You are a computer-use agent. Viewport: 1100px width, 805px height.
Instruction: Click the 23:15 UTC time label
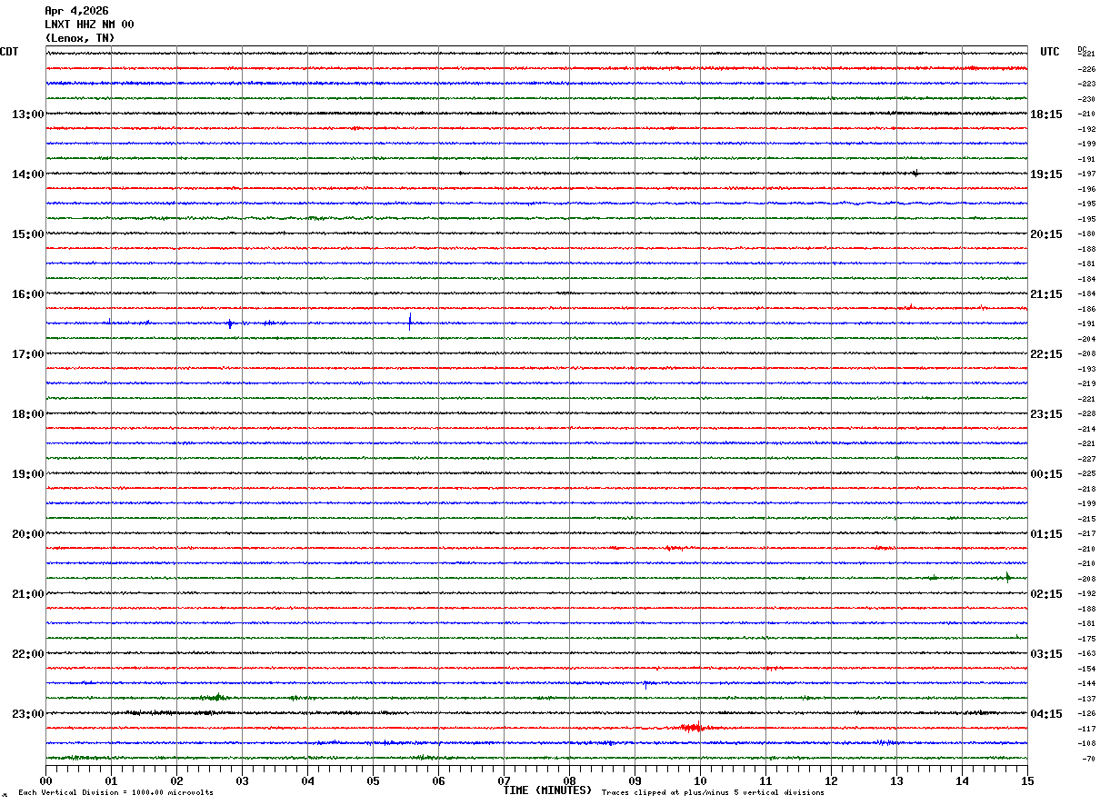coord(1046,414)
